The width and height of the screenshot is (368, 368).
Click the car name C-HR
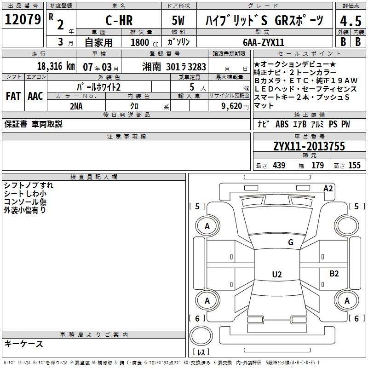tap(119, 20)
